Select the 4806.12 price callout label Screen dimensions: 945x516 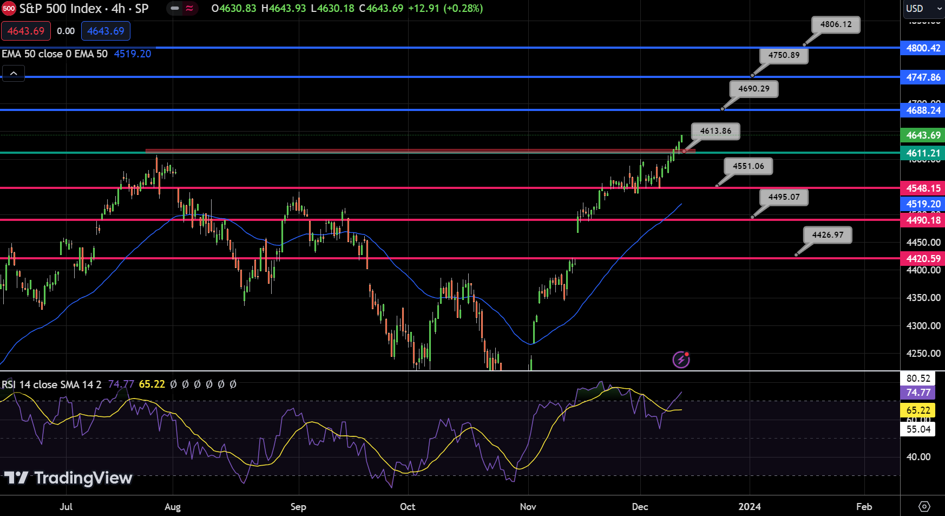pyautogui.click(x=836, y=24)
